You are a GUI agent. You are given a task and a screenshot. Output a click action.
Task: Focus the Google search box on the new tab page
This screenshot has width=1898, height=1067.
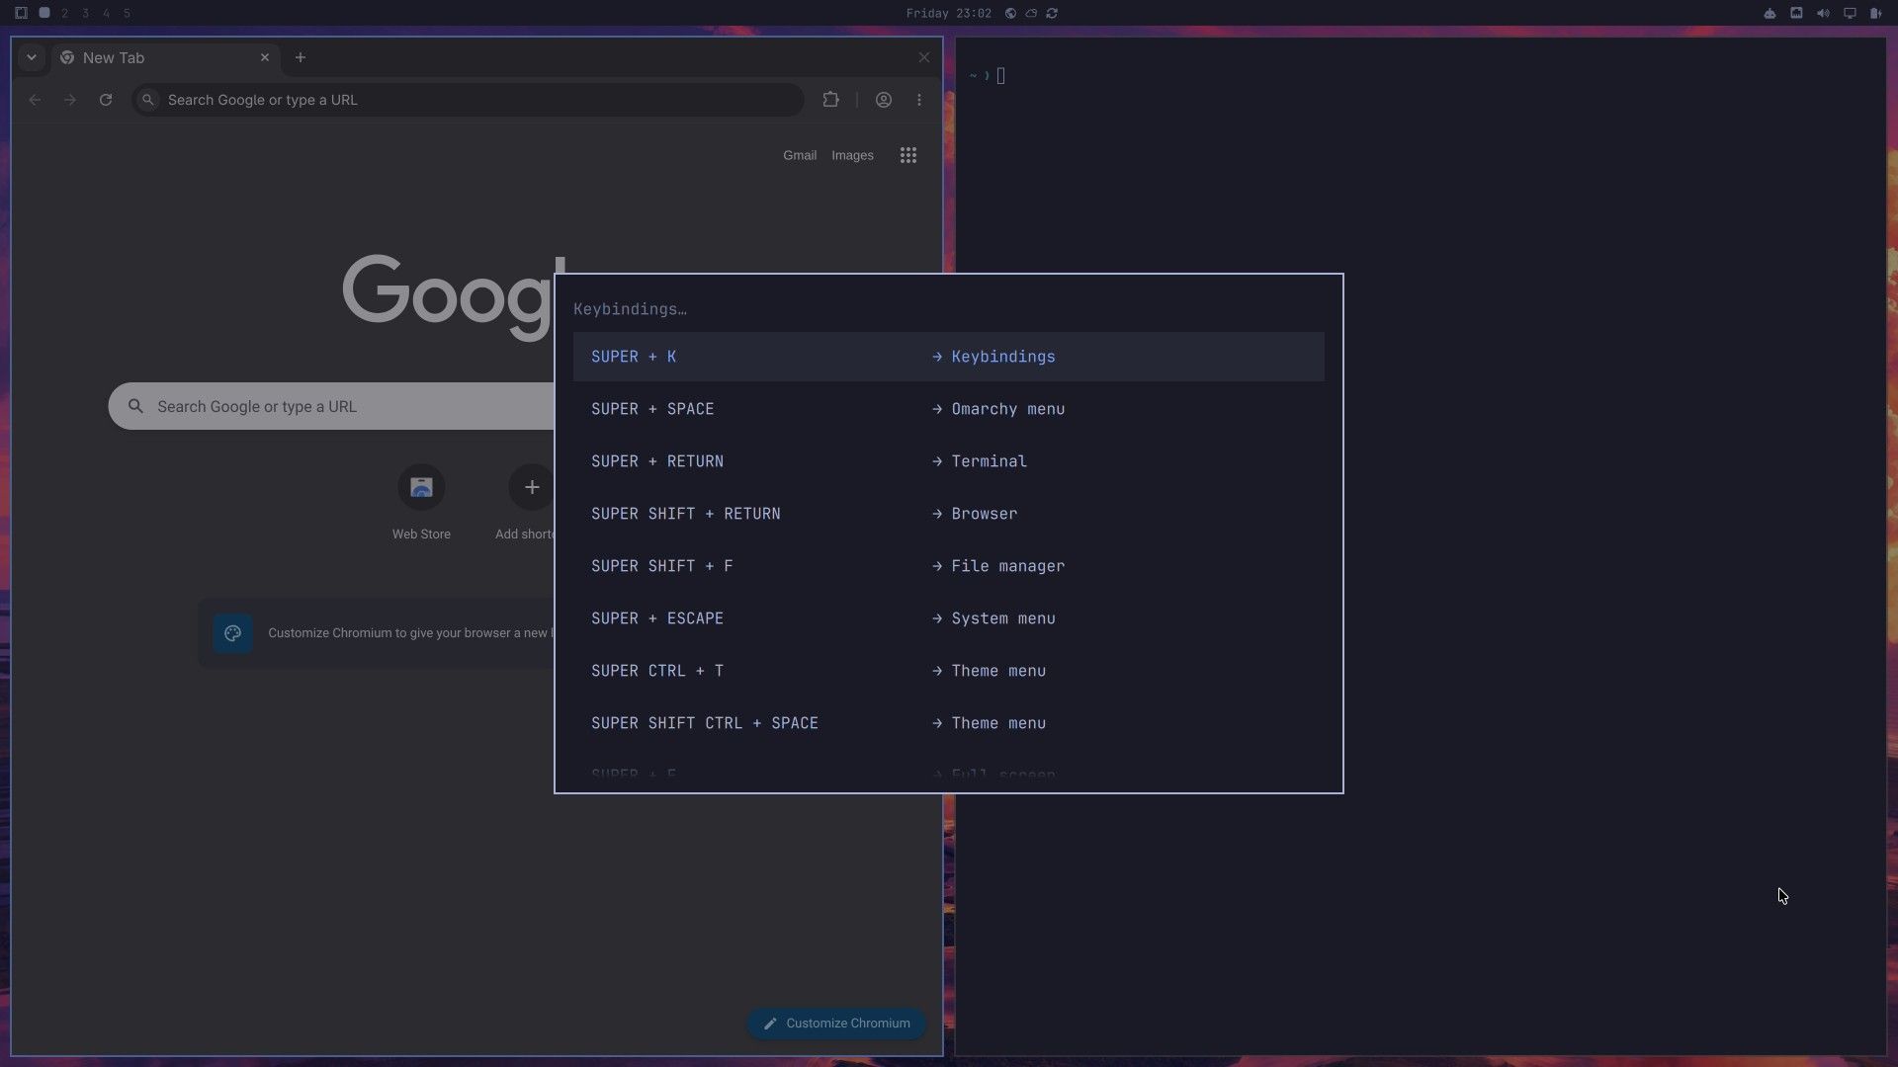click(x=331, y=406)
